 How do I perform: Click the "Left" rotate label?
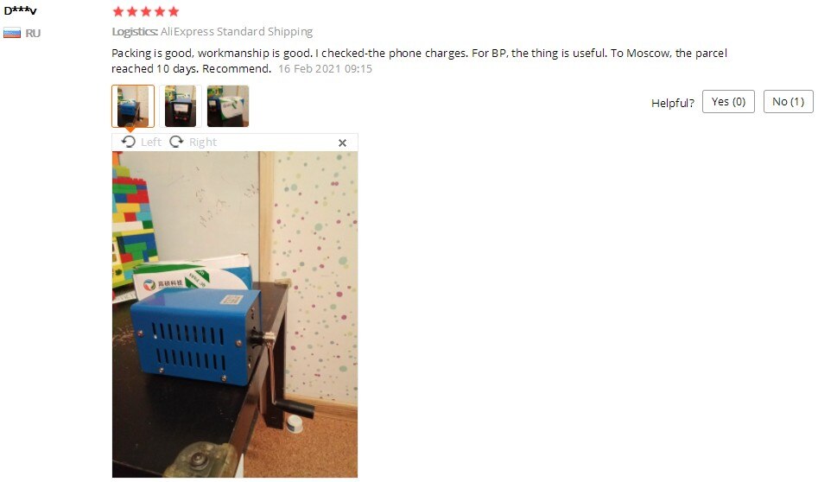click(151, 143)
